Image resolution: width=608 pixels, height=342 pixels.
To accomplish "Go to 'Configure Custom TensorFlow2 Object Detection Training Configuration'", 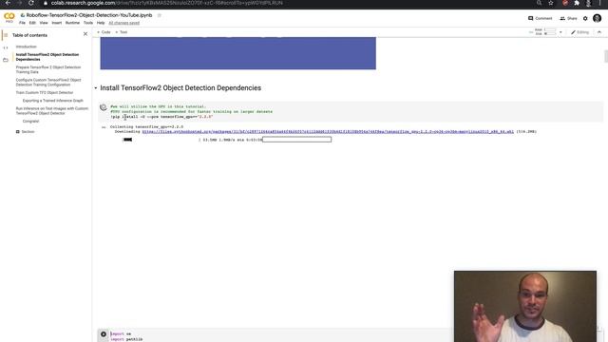I will (48, 83).
